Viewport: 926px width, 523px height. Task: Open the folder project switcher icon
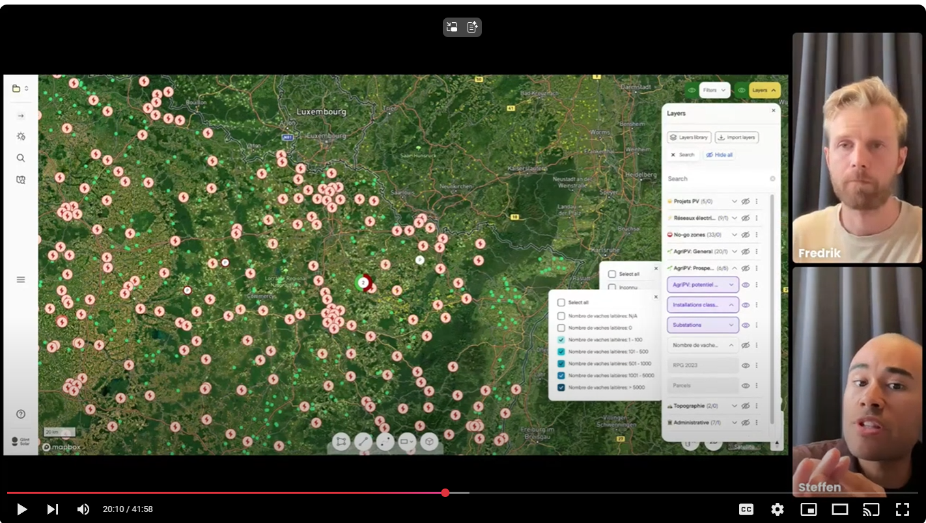click(x=16, y=88)
